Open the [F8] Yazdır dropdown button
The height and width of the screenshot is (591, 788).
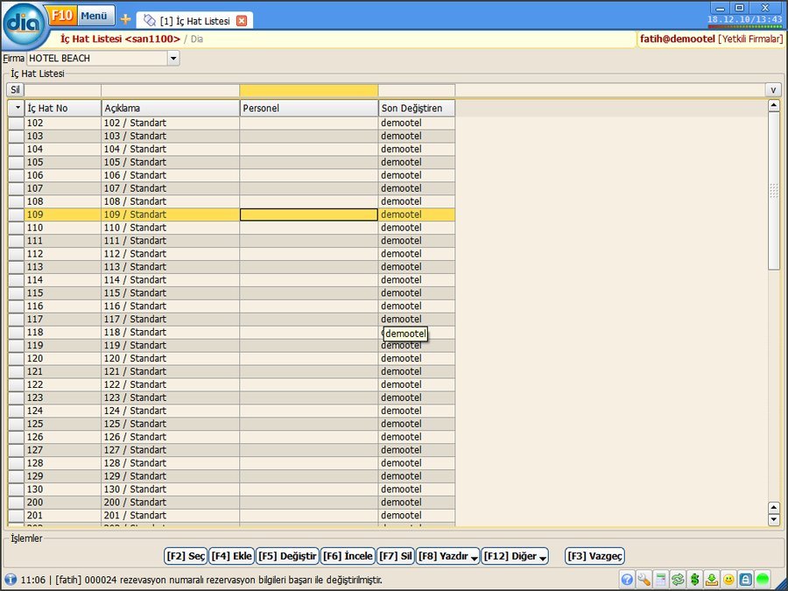[x=447, y=556]
